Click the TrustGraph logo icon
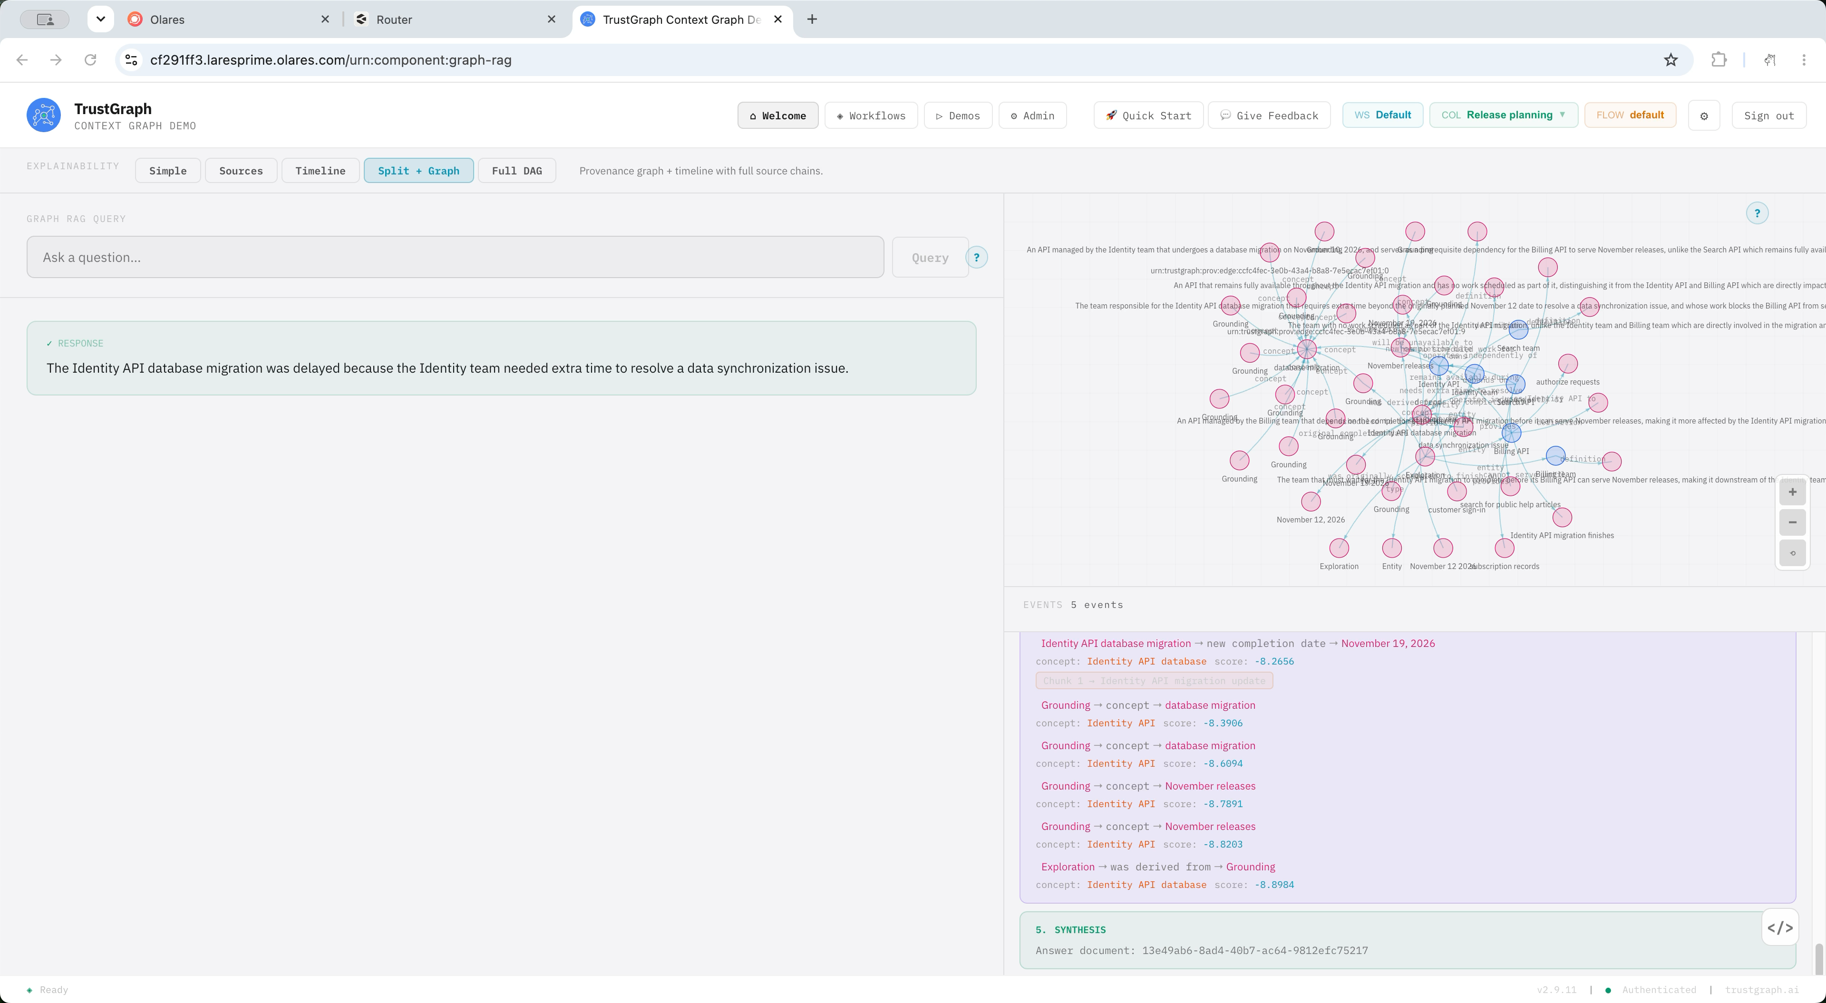Image resolution: width=1826 pixels, height=1003 pixels. [x=44, y=115]
